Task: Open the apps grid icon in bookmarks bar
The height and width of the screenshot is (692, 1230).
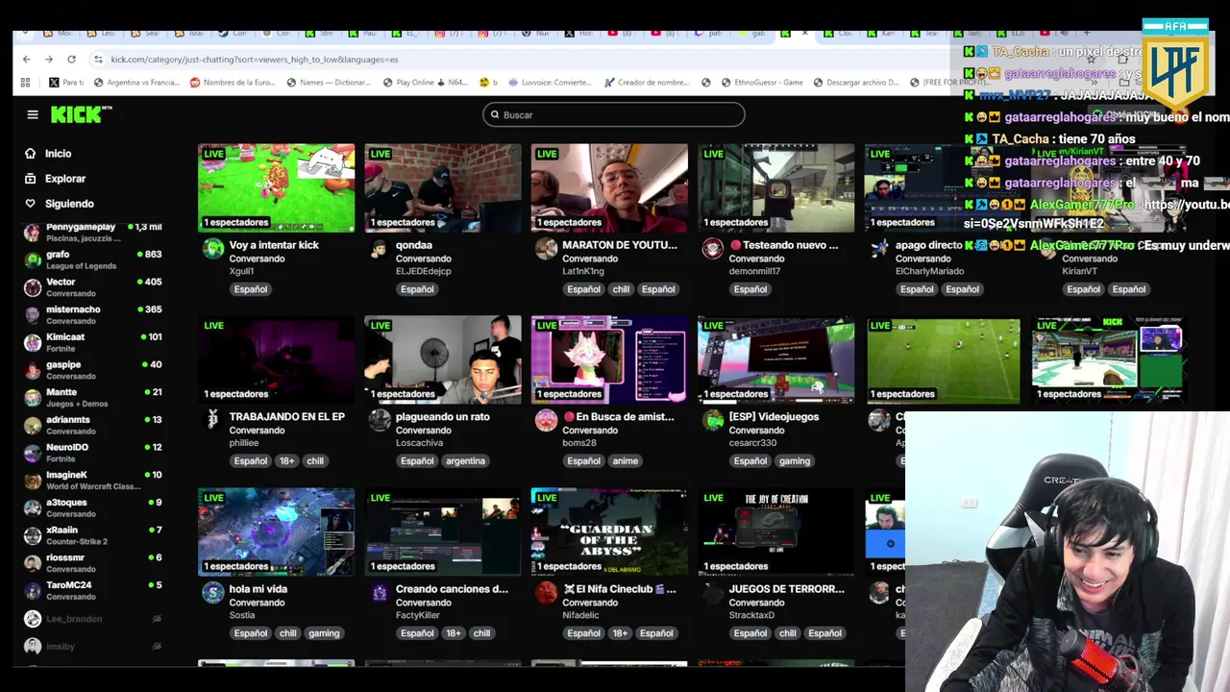Action: (26, 83)
